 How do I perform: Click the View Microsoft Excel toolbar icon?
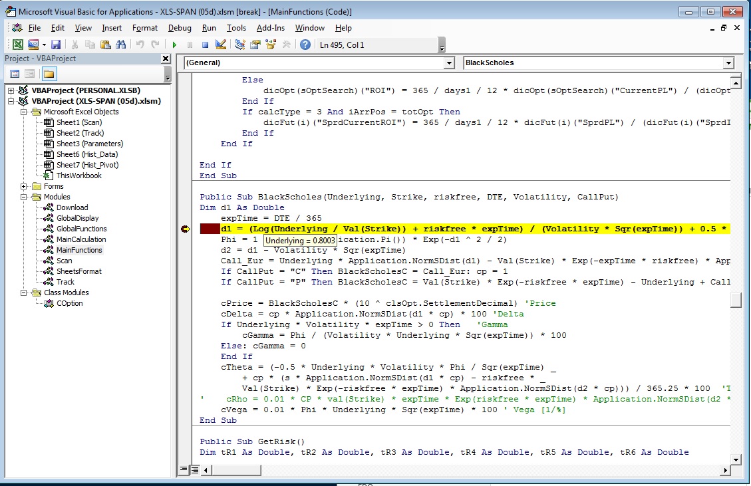click(18, 45)
